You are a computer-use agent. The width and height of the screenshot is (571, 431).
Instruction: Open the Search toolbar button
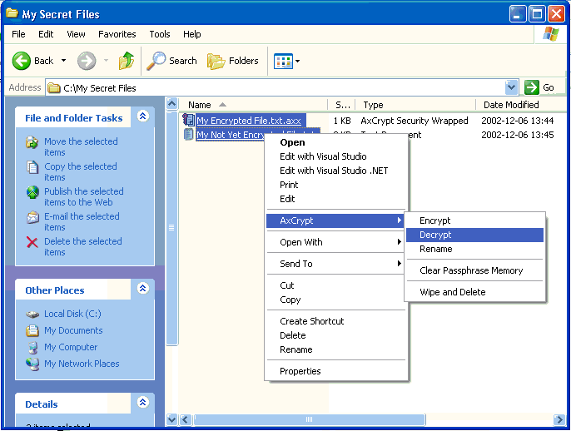click(172, 61)
